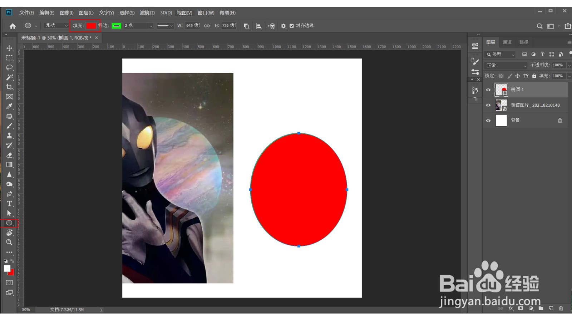Select the Ellipse shape tool
Image resolution: width=572 pixels, height=321 pixels.
(x=9, y=223)
